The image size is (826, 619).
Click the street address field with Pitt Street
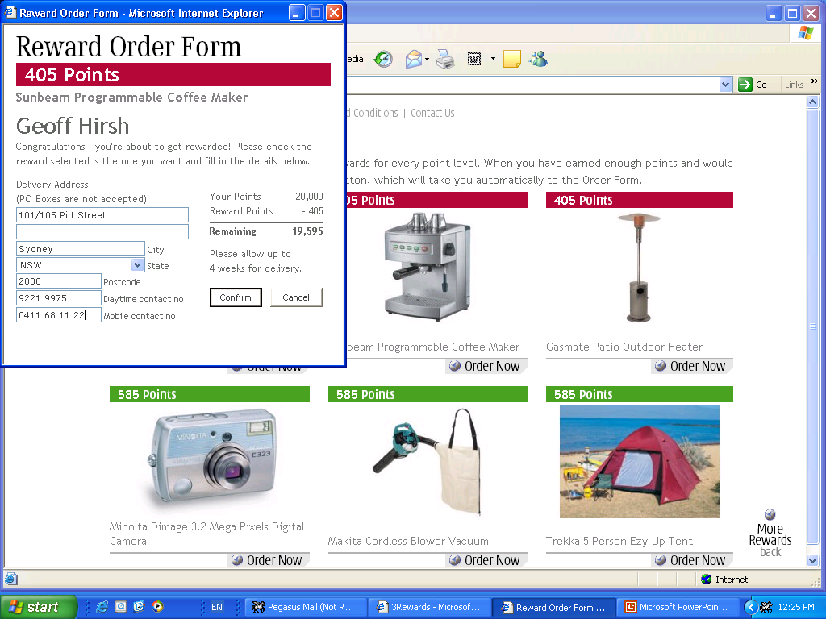[102, 214]
